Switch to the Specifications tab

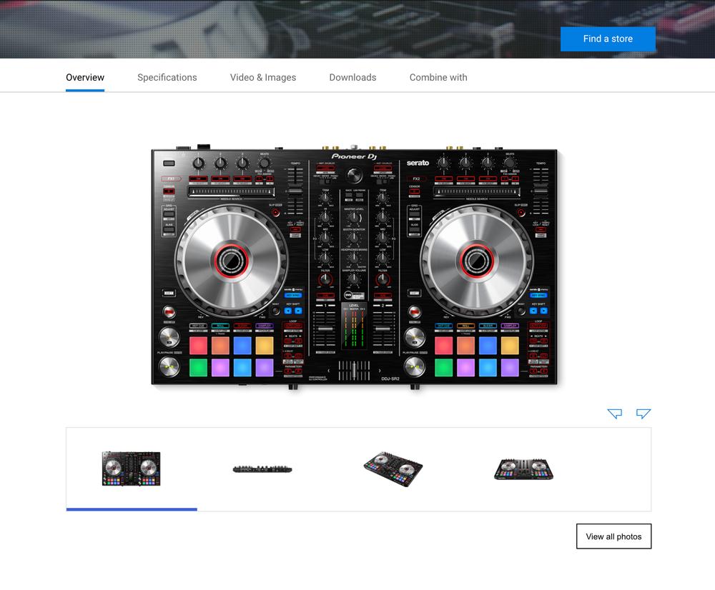click(x=167, y=77)
